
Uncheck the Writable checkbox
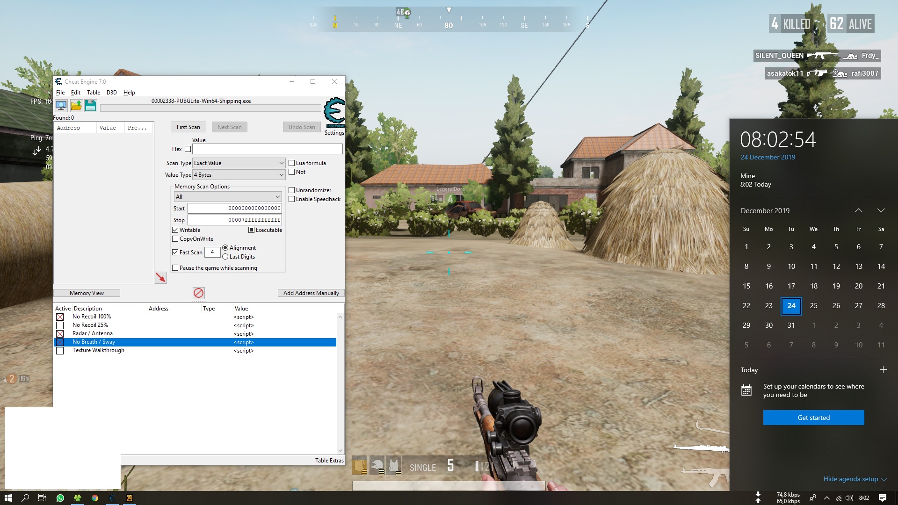(175, 230)
